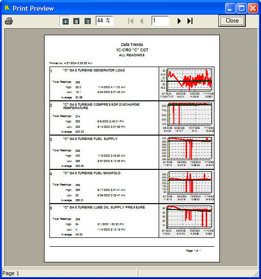Image resolution: width=261 pixels, height=279 pixels.
Task: Click the "Printed on" date line
Action: click(71, 63)
